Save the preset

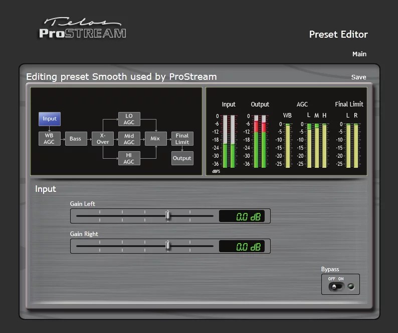[358, 77]
